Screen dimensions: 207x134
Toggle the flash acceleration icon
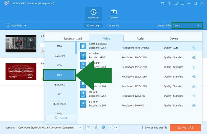(96, 128)
